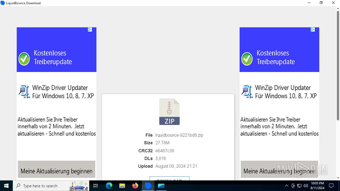Open Task View on the taskbar

coord(96,186)
